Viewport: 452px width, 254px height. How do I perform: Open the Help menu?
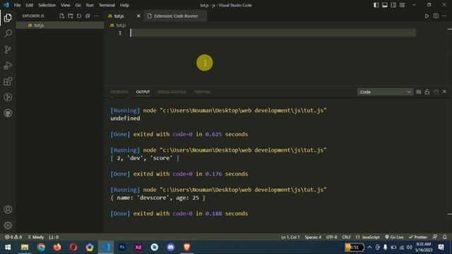click(124, 5)
